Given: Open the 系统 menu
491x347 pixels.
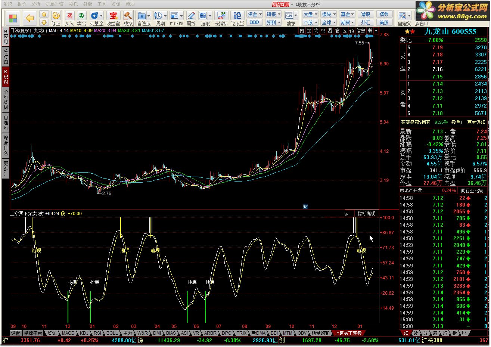Looking at the screenshot, I should tap(7, 4).
